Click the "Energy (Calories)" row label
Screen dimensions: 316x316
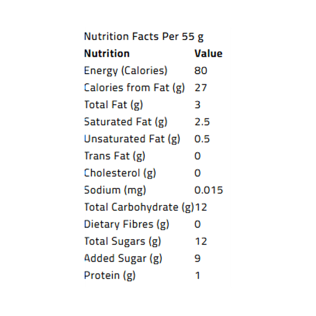click(125, 71)
